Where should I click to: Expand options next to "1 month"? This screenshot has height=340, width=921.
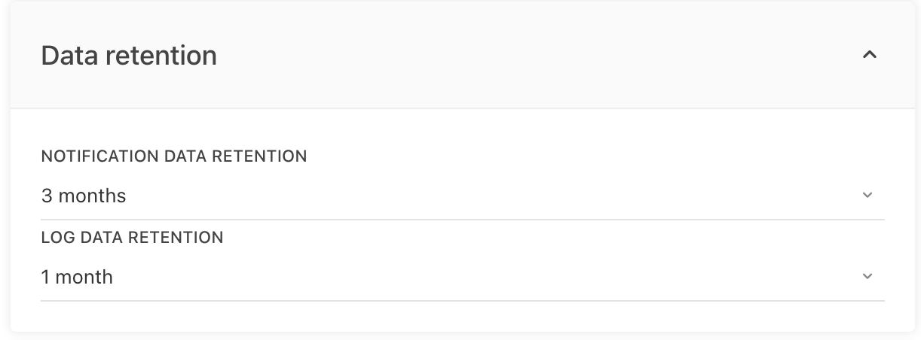(867, 277)
